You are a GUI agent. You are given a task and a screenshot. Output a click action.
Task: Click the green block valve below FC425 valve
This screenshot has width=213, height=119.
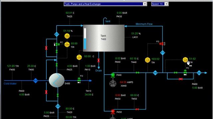[x=57, y=52]
